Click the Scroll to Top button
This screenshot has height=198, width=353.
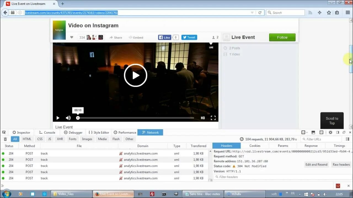(x=332, y=121)
